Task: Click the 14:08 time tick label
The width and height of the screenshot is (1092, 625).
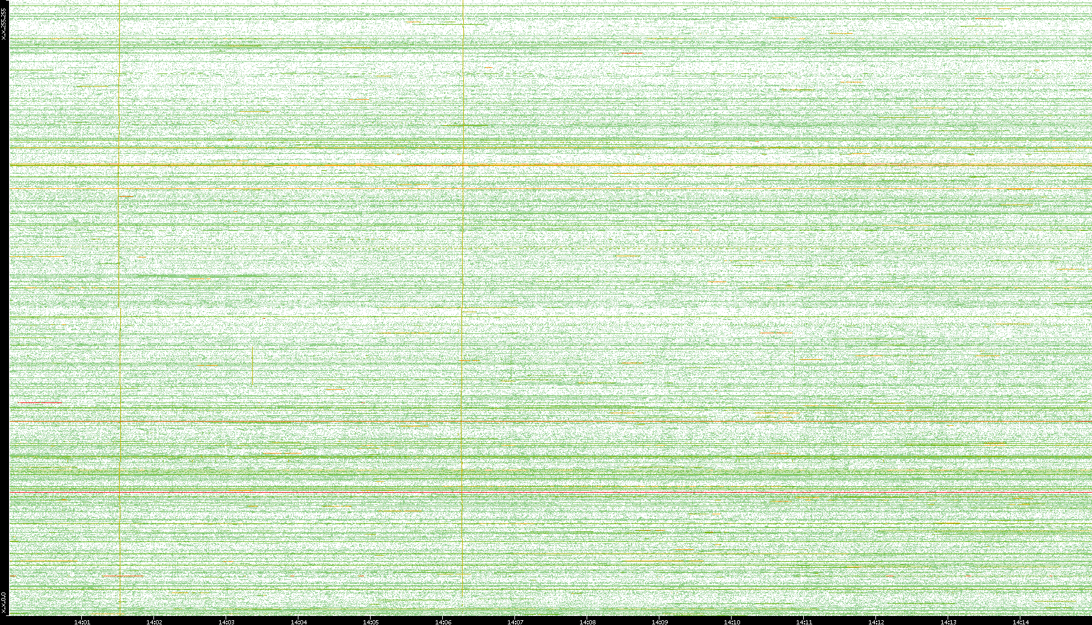Action: pyautogui.click(x=588, y=621)
